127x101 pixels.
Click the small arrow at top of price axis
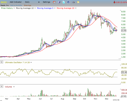pos(120,11)
